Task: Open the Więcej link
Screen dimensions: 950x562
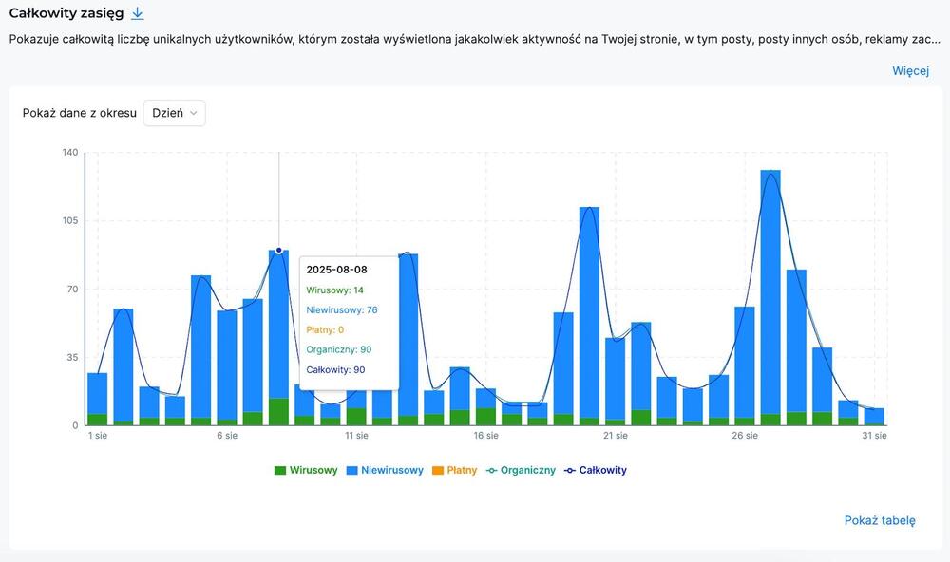Action: coord(909,71)
